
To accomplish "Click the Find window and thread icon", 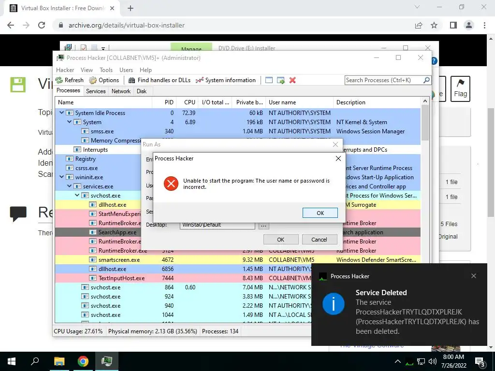I will pos(281,80).
